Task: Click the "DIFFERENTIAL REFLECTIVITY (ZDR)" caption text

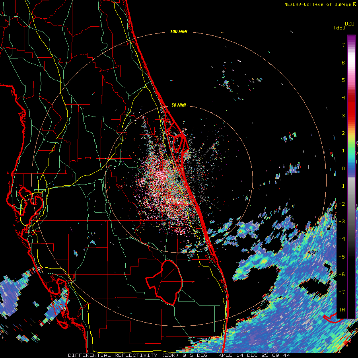Action: (123, 355)
